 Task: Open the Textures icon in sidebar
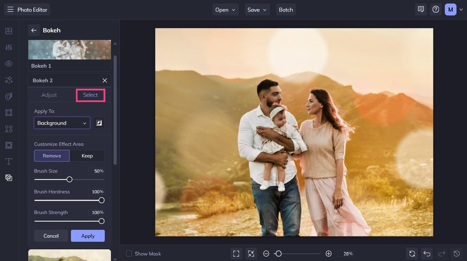point(8,145)
